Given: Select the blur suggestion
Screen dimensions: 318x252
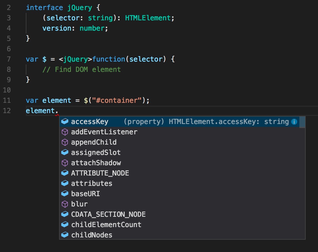Looking at the screenshot, I should (180, 204).
